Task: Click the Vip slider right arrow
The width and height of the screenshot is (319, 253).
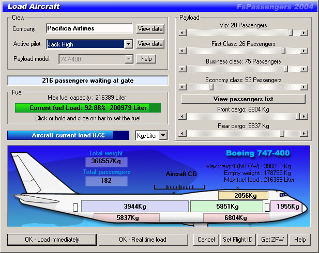Action: pyautogui.click(x=304, y=33)
